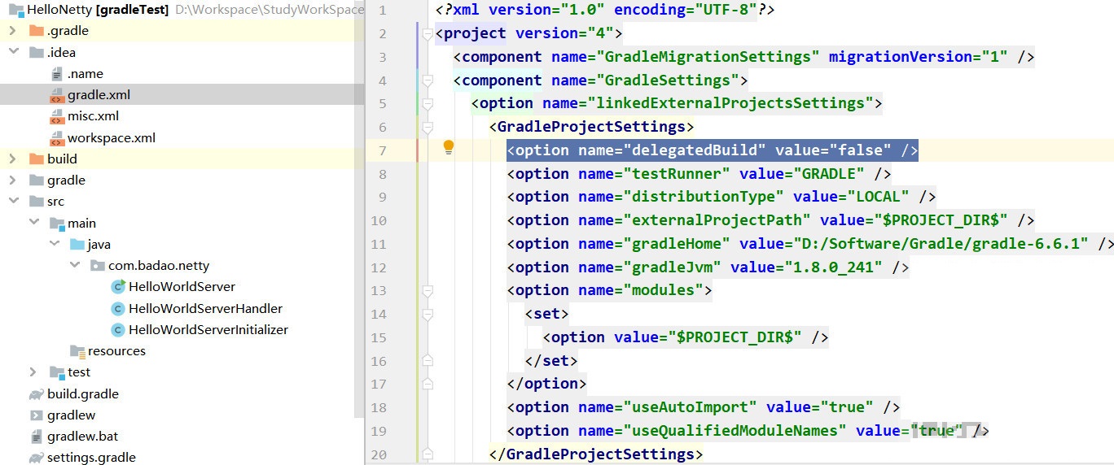Click the HelloWorldServerHandler class icon
Image resolution: width=1114 pixels, height=465 pixels.
(118, 309)
